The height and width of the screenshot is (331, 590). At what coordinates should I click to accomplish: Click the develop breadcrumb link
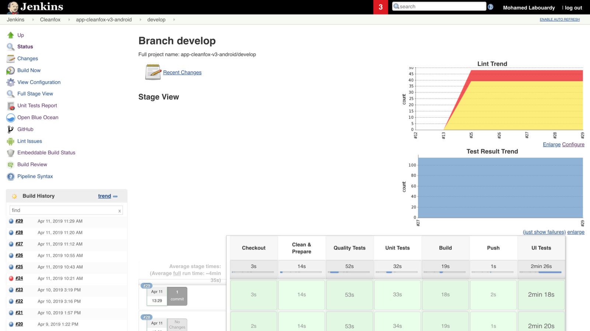(x=156, y=20)
